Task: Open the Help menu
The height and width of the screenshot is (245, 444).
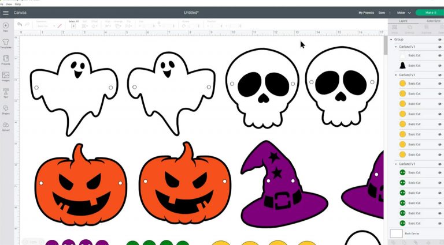Action: click(x=18, y=4)
